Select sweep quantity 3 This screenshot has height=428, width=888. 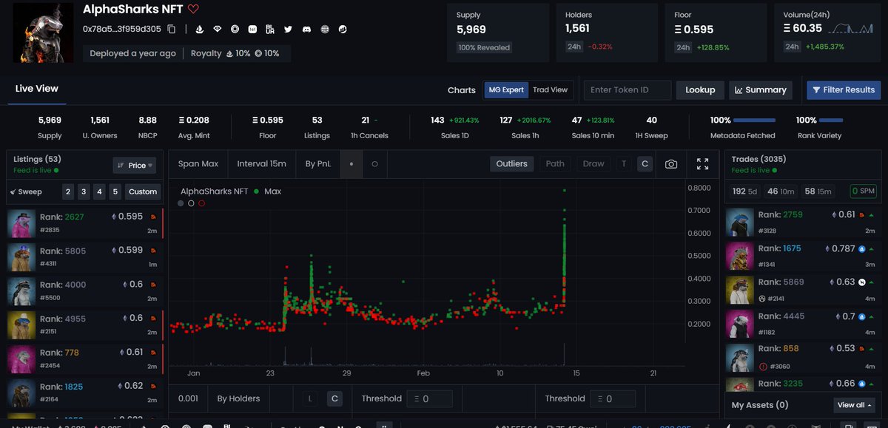[x=84, y=191]
